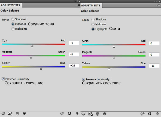Close the left Adjustments panel
This screenshot has height=117, width=161.
click(x=79, y=1)
